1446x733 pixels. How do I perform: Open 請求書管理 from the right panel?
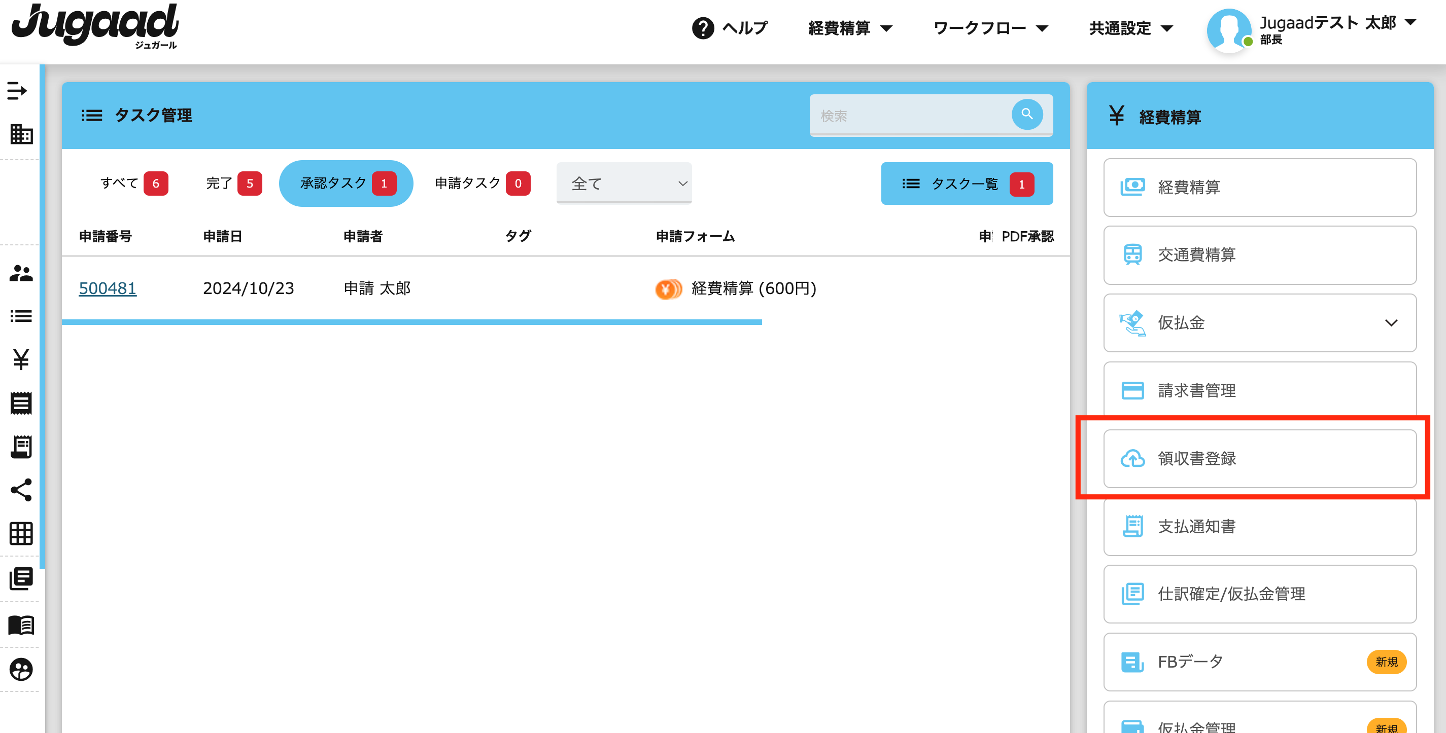[x=1259, y=391]
